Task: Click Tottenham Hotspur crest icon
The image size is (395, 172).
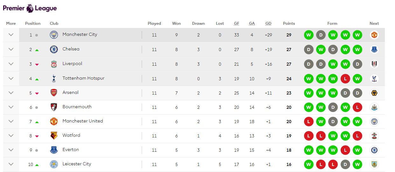Action: [54, 79]
